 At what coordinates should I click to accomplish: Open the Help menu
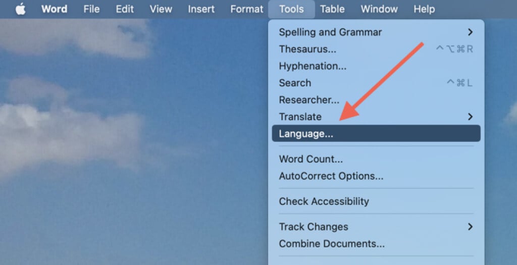(424, 9)
